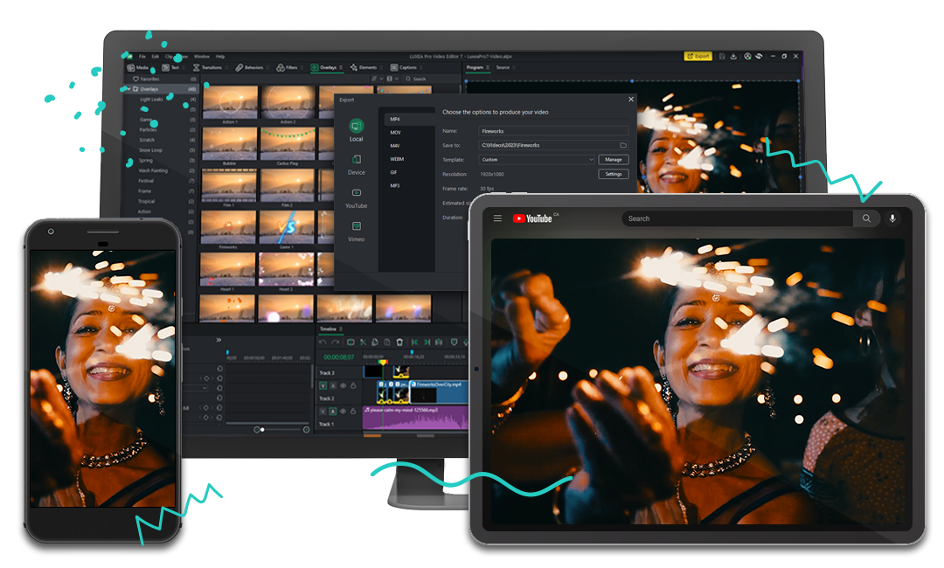
Task: Click the scissors split tool in timeline
Action: tap(361, 343)
